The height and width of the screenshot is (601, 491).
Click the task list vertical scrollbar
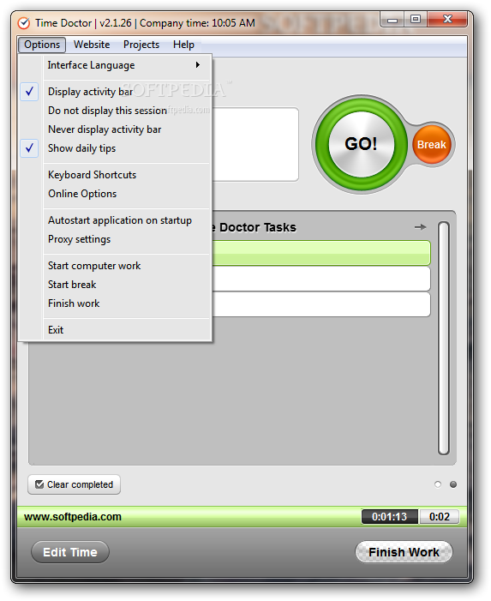[444, 339]
